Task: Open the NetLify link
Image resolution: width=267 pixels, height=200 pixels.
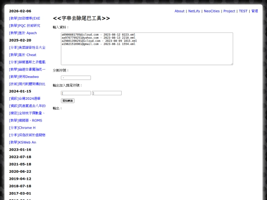Action: [x=194, y=11]
